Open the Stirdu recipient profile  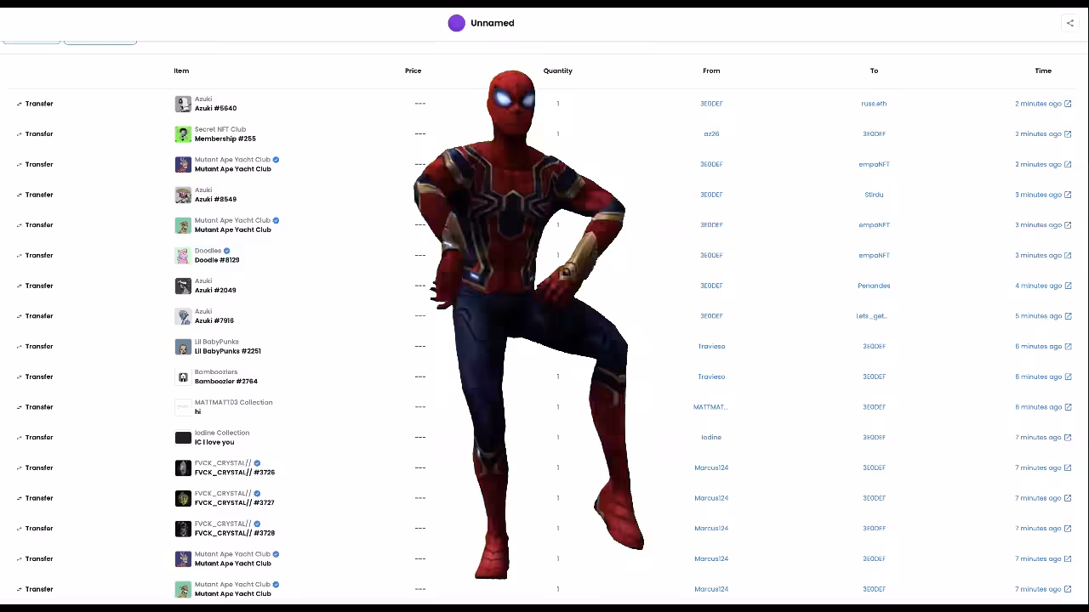click(874, 195)
